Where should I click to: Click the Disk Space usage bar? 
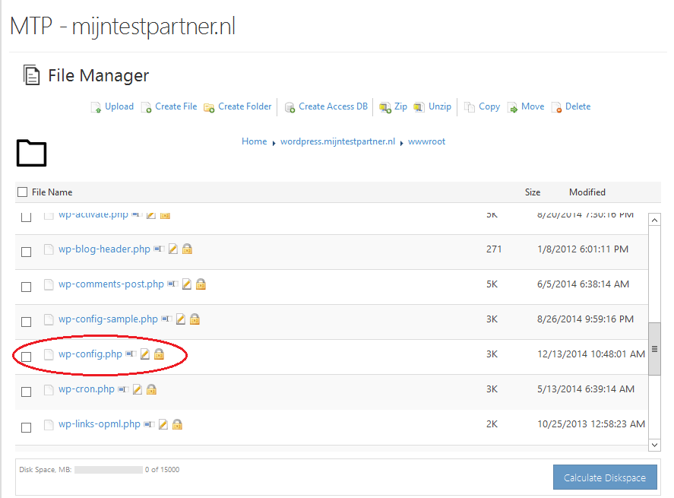click(x=109, y=470)
